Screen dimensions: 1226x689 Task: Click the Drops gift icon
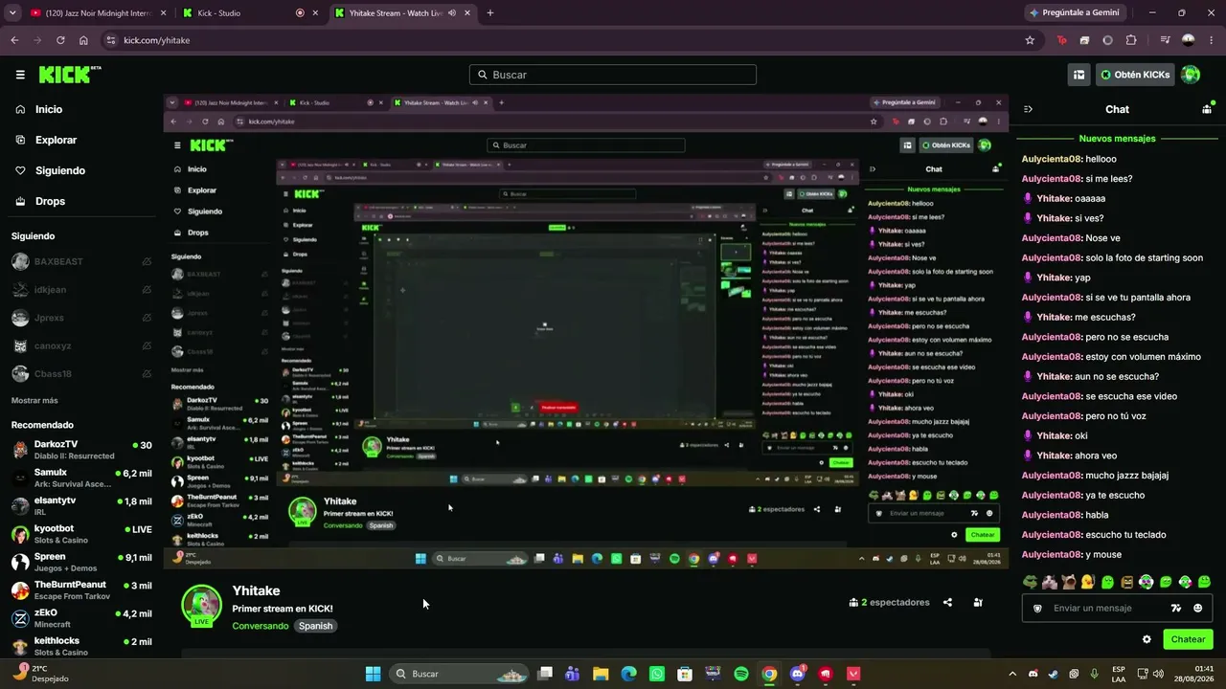click(20, 201)
